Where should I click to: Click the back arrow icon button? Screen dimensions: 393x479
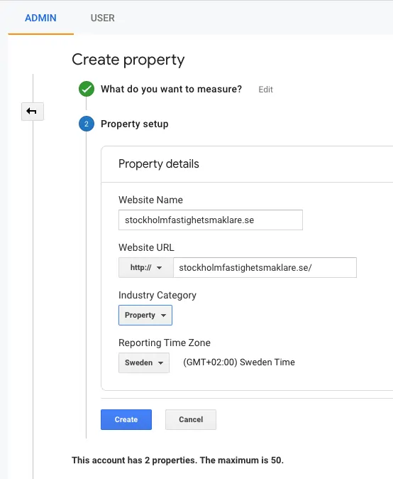coord(33,112)
